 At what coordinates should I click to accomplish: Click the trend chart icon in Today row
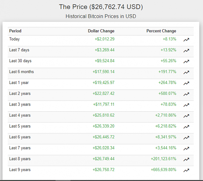coord(186,40)
